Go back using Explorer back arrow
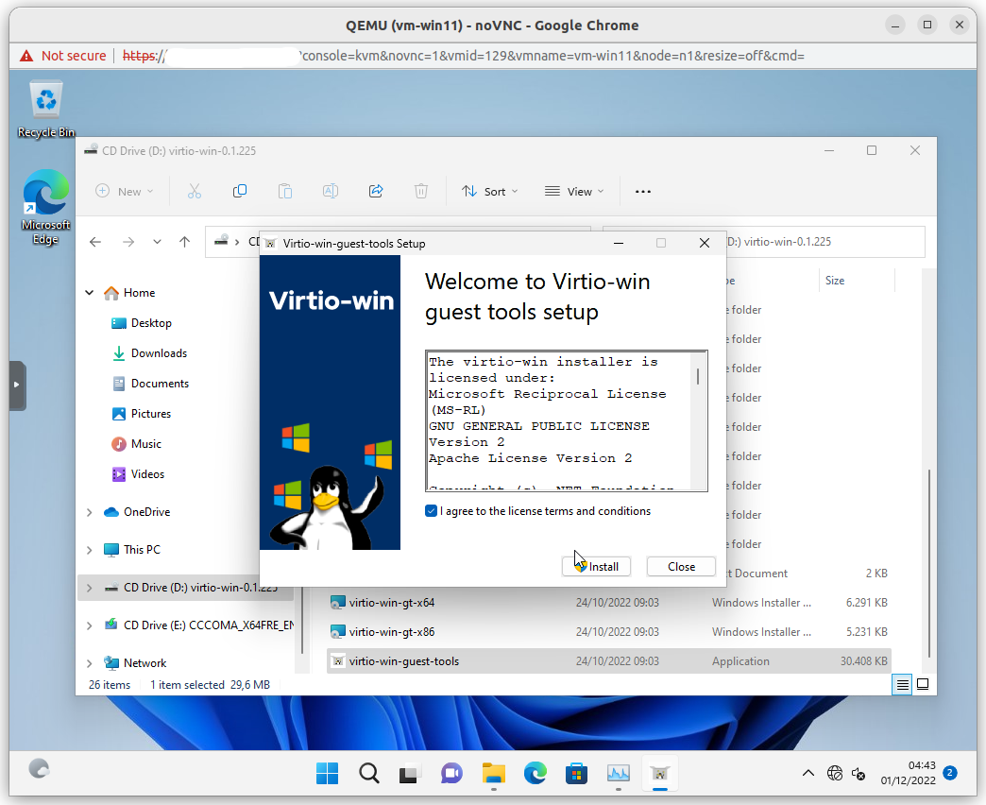The height and width of the screenshot is (805, 986). point(95,242)
